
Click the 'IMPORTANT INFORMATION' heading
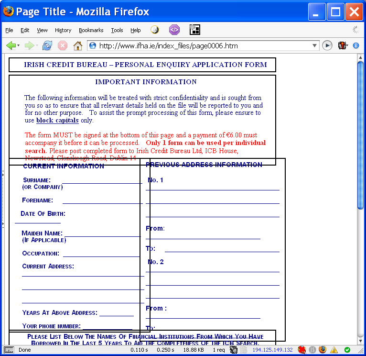tap(146, 82)
